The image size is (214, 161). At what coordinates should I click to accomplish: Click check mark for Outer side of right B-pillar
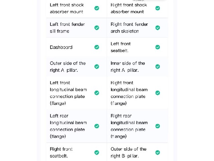[157, 152]
